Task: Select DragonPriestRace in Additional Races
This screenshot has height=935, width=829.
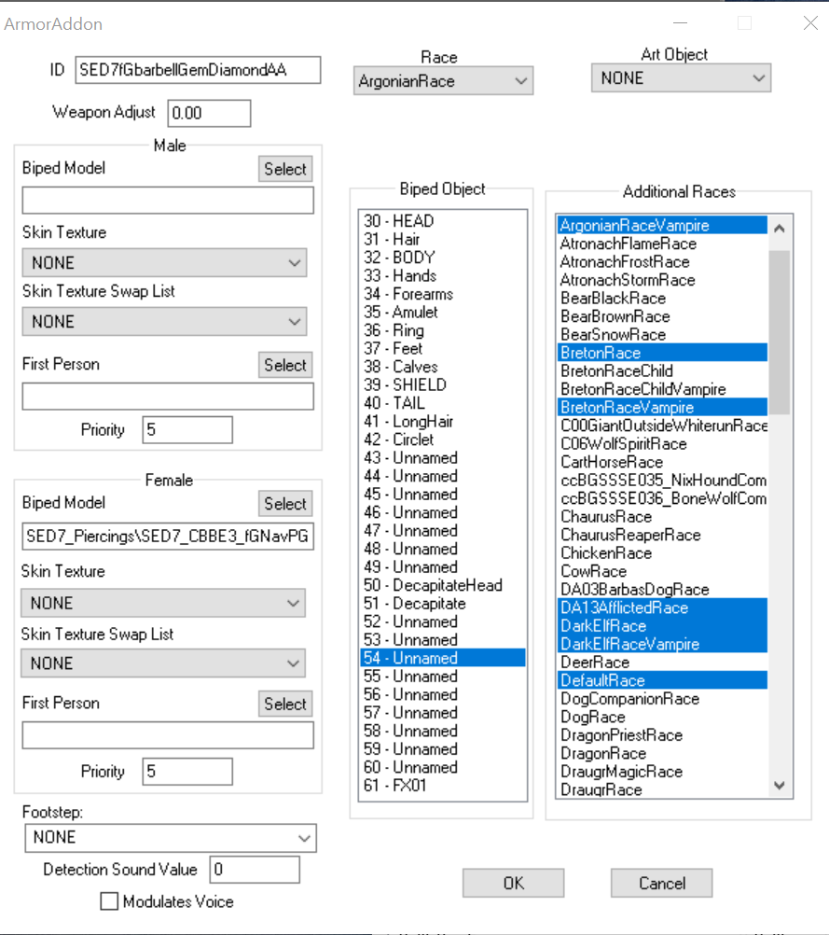Action: (x=662, y=735)
